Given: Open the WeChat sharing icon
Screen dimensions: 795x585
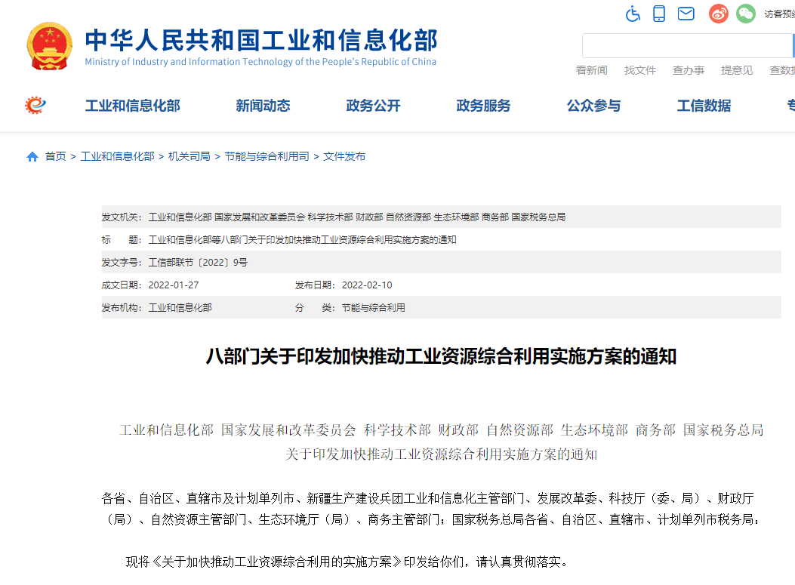Looking at the screenshot, I should tap(745, 13).
